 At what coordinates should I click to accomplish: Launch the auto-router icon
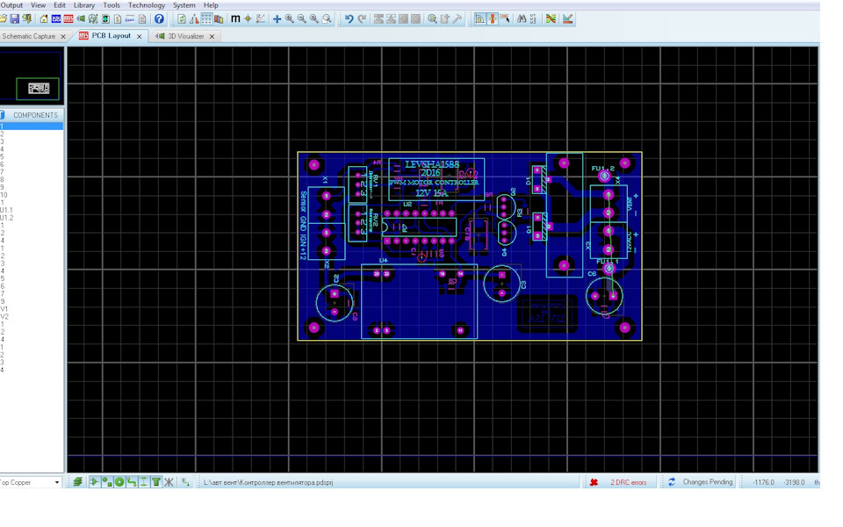pos(551,18)
